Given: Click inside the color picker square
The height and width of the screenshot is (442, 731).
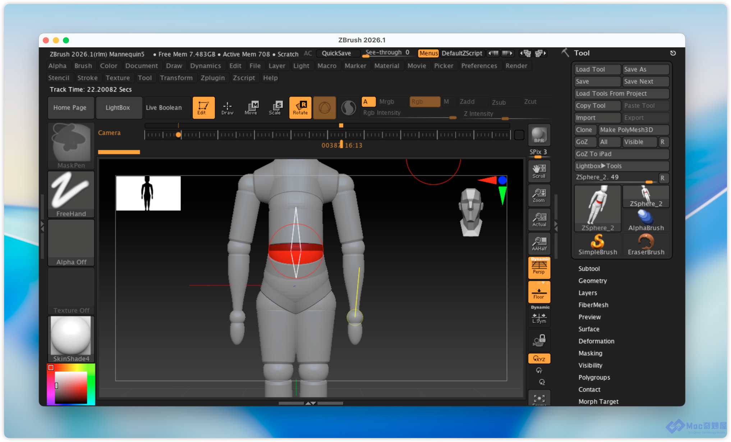Looking at the screenshot, I should [71, 388].
